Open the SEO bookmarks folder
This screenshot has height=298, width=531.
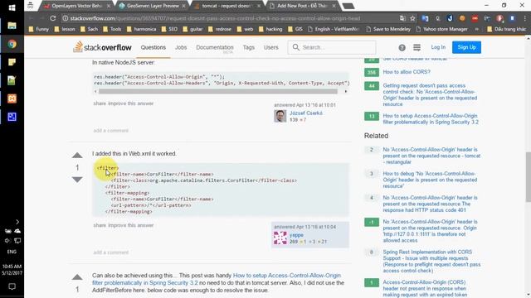point(169,30)
